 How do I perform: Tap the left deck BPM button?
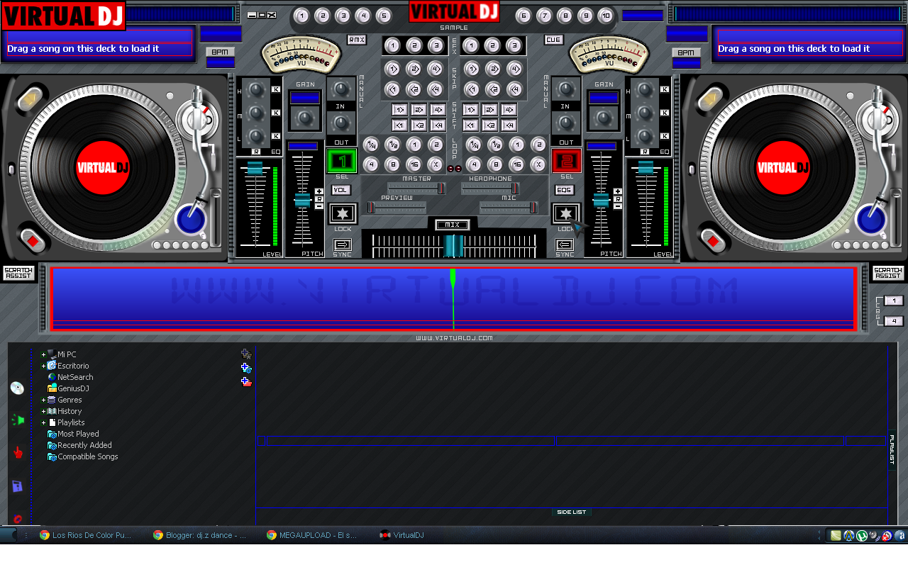tap(220, 52)
